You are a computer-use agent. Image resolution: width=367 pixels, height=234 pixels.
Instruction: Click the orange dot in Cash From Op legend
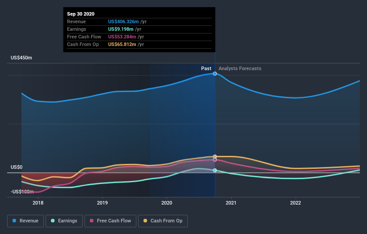point(145,221)
